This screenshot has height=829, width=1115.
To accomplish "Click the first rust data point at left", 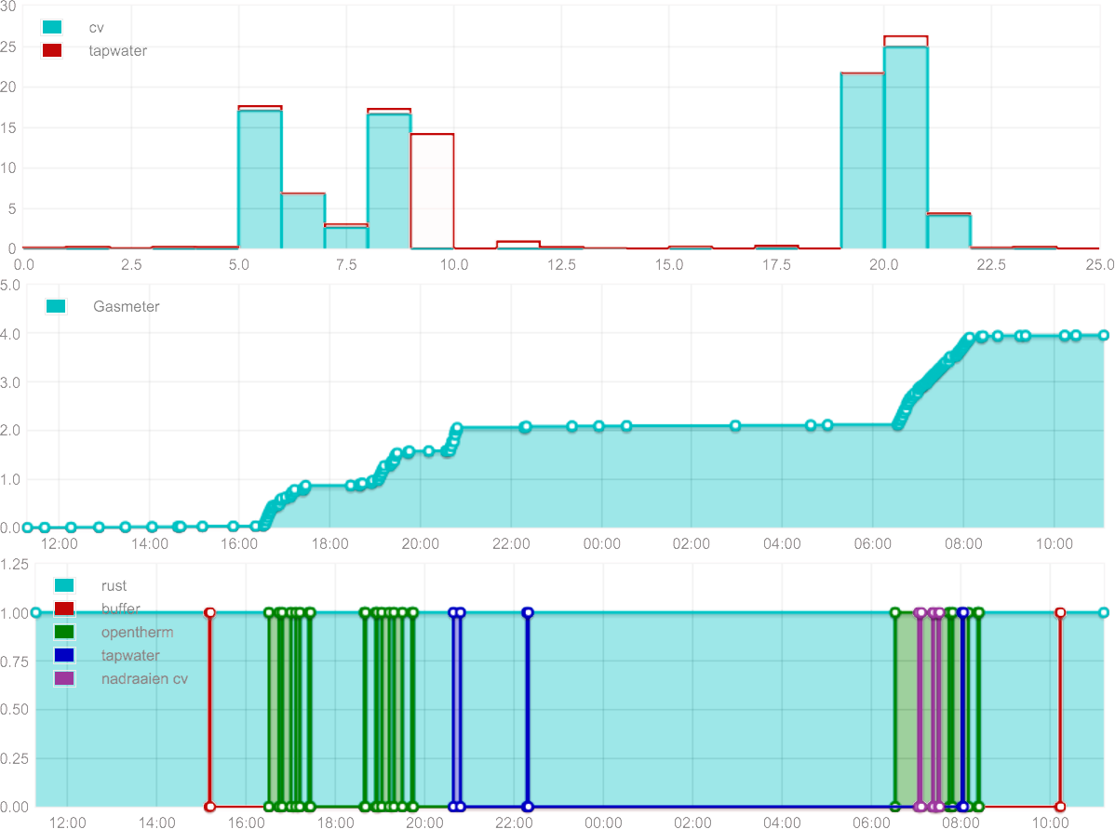I will click(35, 613).
